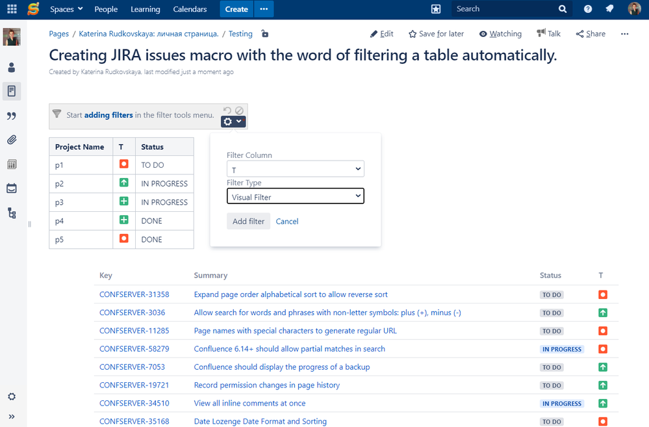Open Testing breadcrumb link

point(240,34)
